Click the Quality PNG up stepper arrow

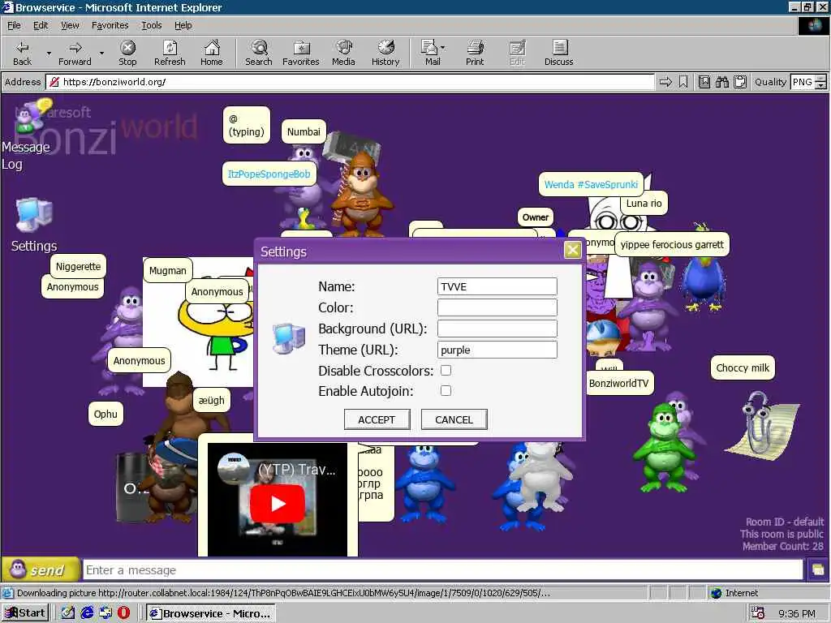coord(821,79)
